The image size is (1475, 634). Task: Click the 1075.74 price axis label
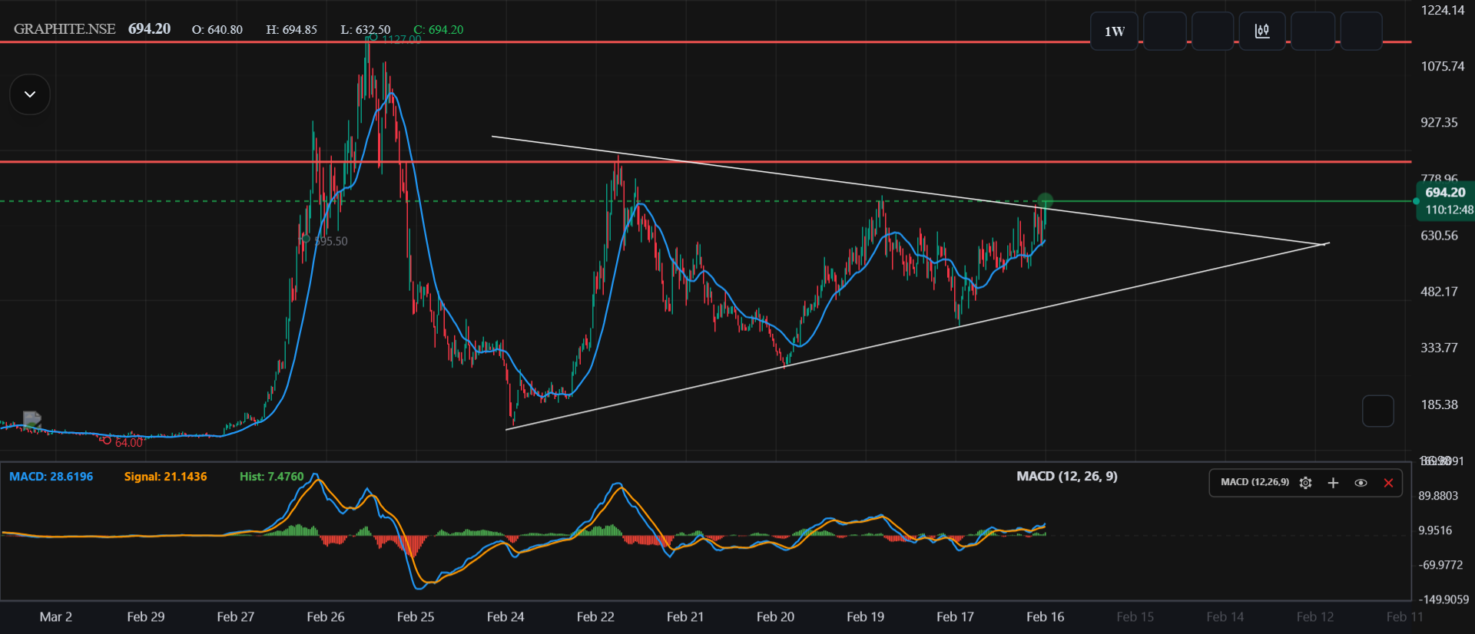(x=1442, y=67)
